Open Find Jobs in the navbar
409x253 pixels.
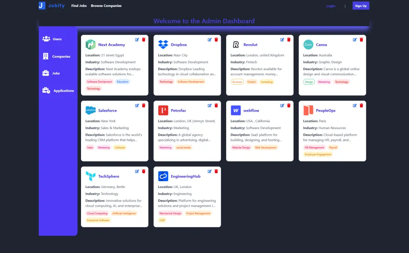point(79,6)
